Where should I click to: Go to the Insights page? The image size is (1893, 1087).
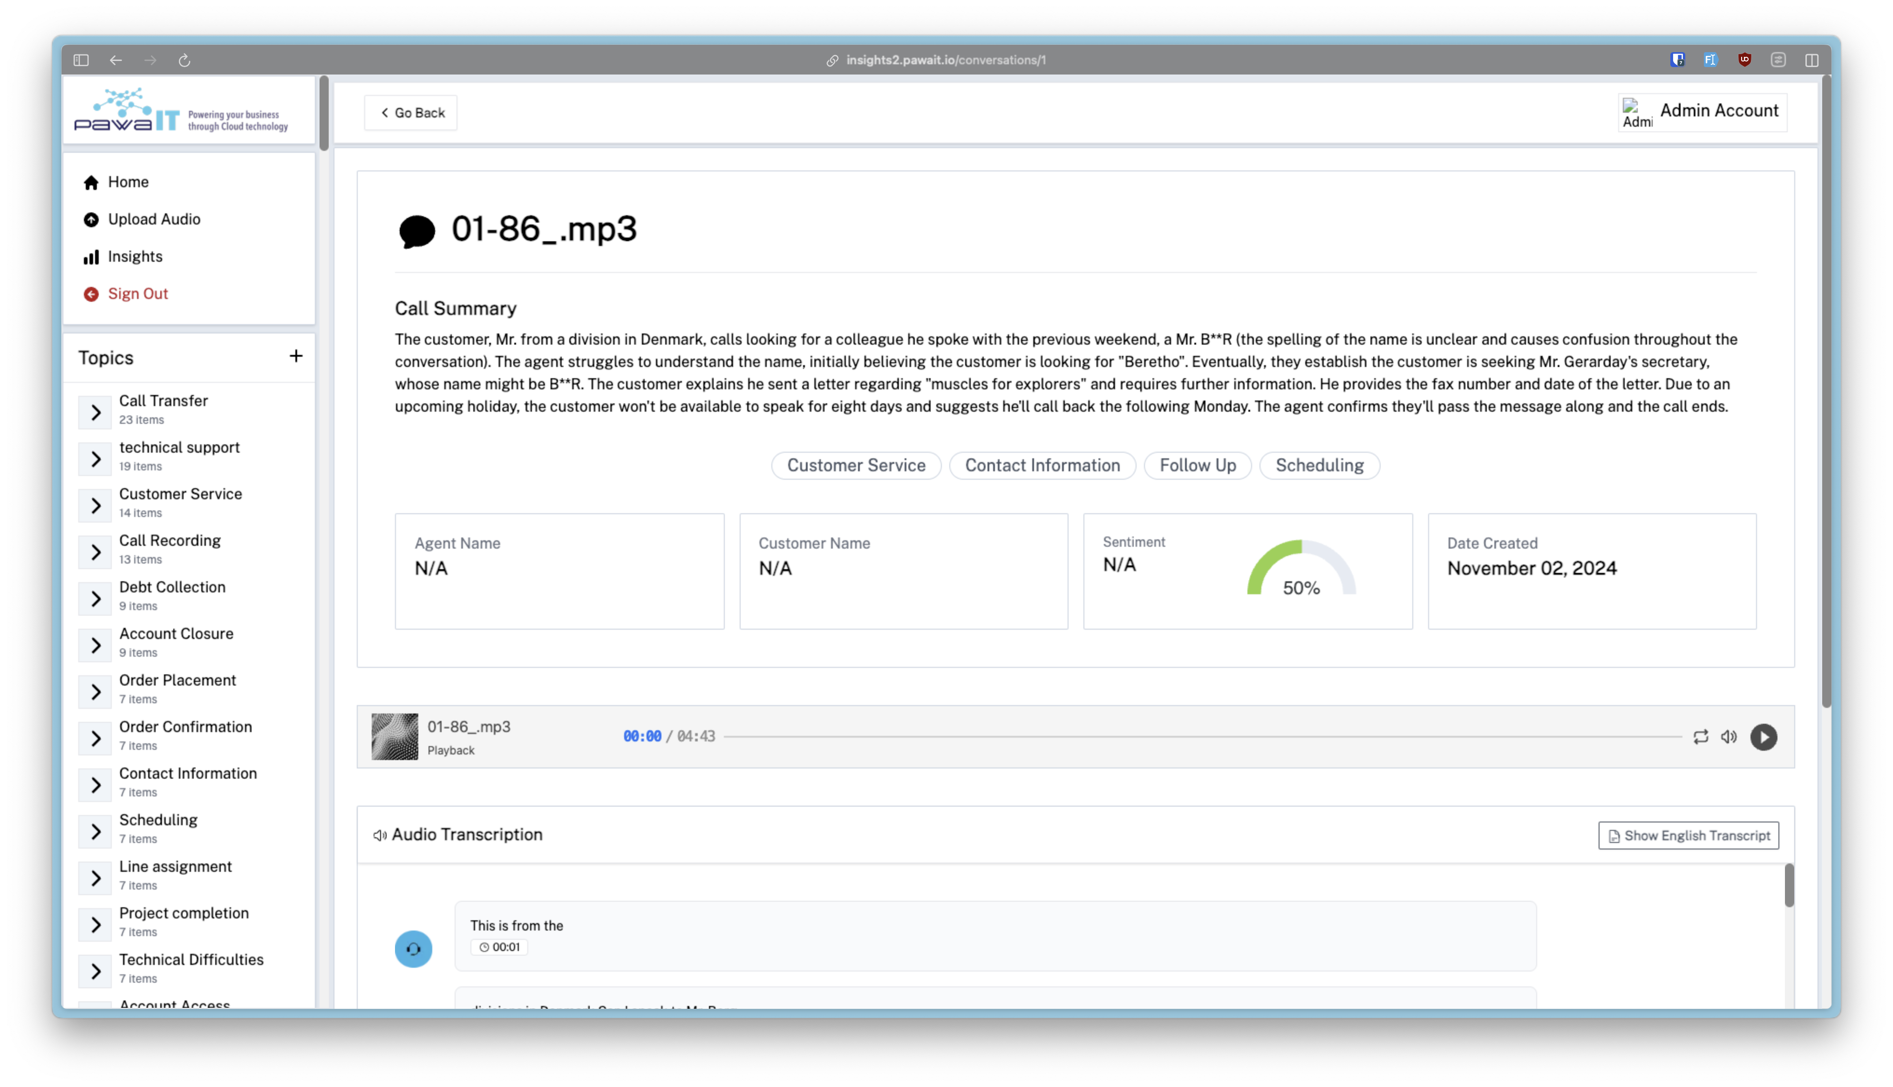[x=134, y=257]
